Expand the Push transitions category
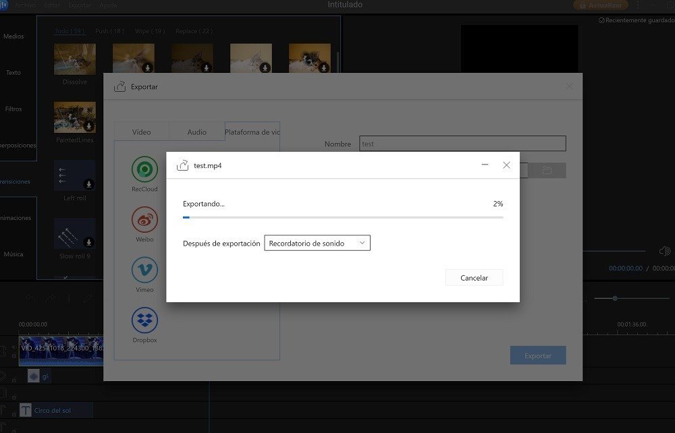This screenshot has width=675, height=433. tap(108, 30)
